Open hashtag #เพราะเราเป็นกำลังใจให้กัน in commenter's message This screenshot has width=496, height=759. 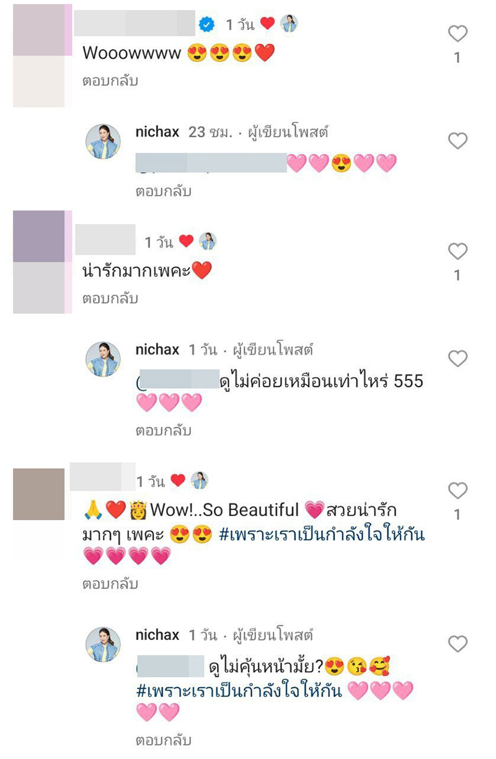click(x=322, y=534)
